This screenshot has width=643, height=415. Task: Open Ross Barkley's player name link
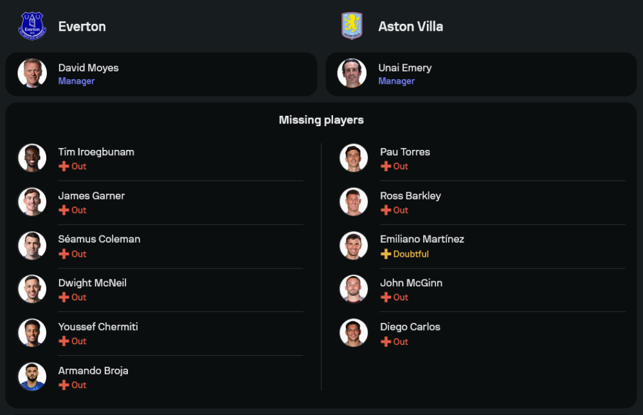coord(410,196)
